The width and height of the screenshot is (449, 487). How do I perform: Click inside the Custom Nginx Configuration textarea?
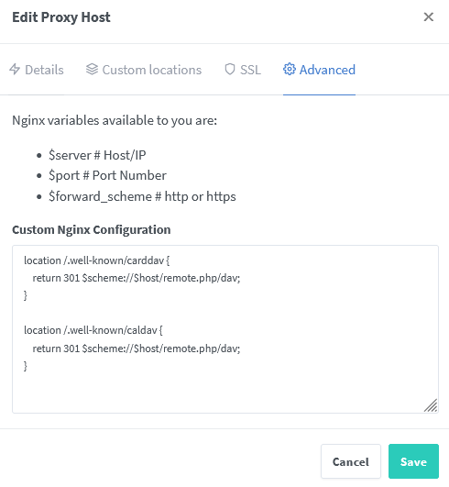pyautogui.click(x=225, y=329)
